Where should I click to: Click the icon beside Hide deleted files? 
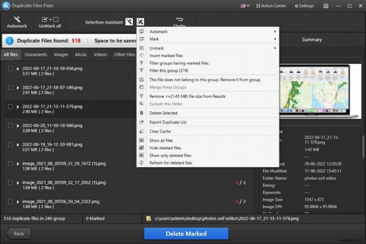coord(141,148)
